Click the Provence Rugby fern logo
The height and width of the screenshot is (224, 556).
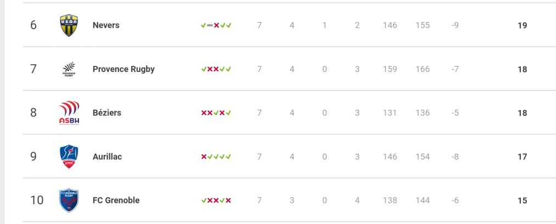[69, 69]
